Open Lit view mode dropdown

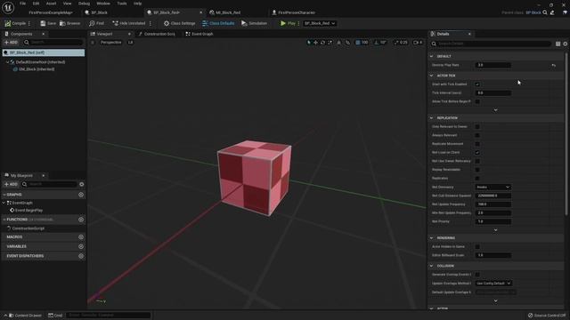click(130, 43)
